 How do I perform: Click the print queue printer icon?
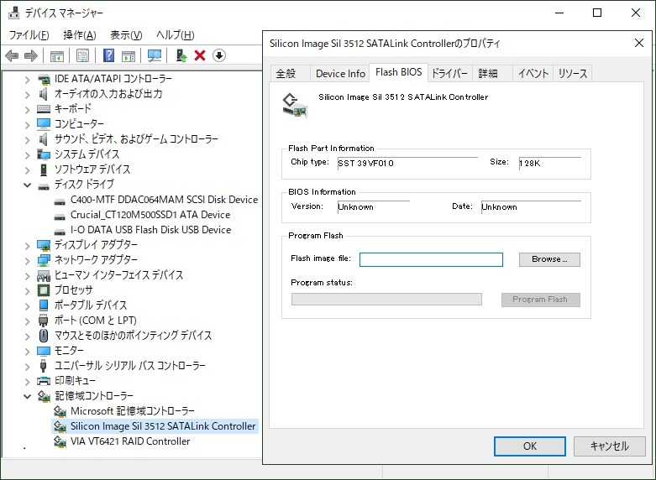click(x=44, y=381)
